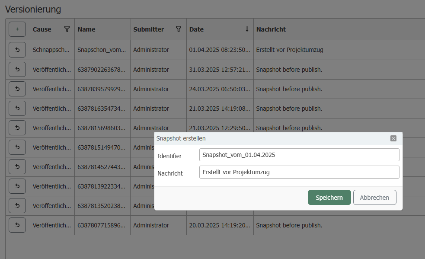This screenshot has width=425, height=259.
Task: Restore version from 20.03.2025 14:19
Action: click(x=17, y=225)
